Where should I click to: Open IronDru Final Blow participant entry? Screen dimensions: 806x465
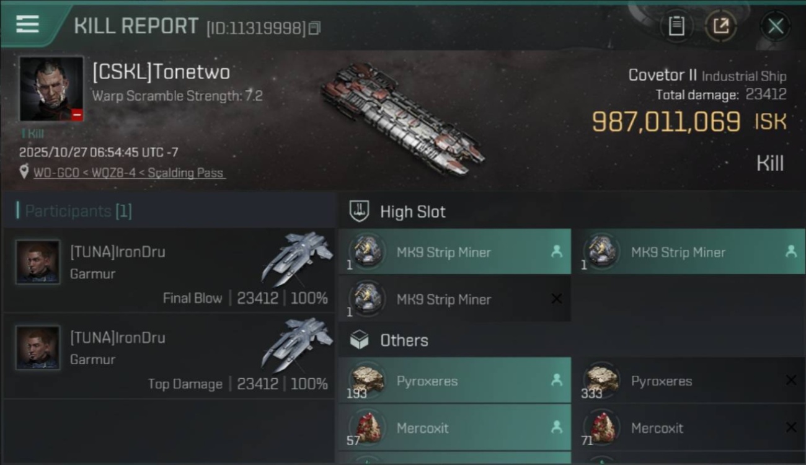pyautogui.click(x=169, y=270)
